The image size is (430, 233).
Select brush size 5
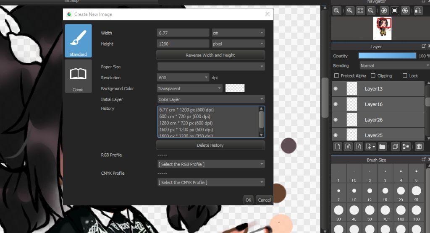(416, 174)
